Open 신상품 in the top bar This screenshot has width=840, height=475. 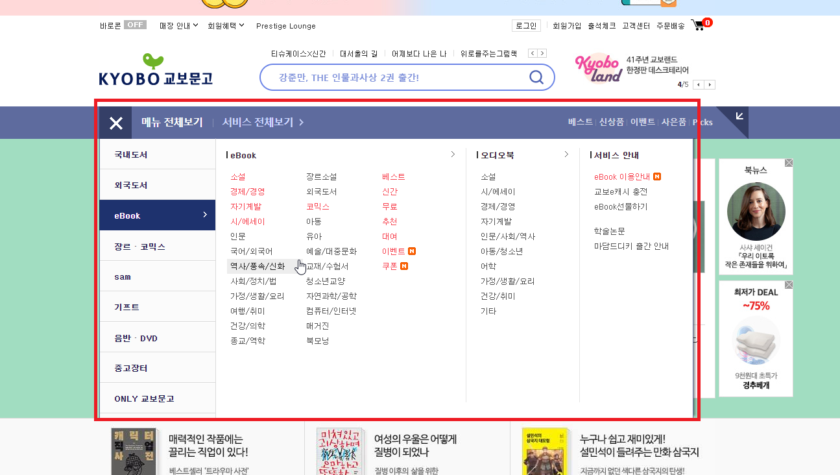[x=612, y=122]
